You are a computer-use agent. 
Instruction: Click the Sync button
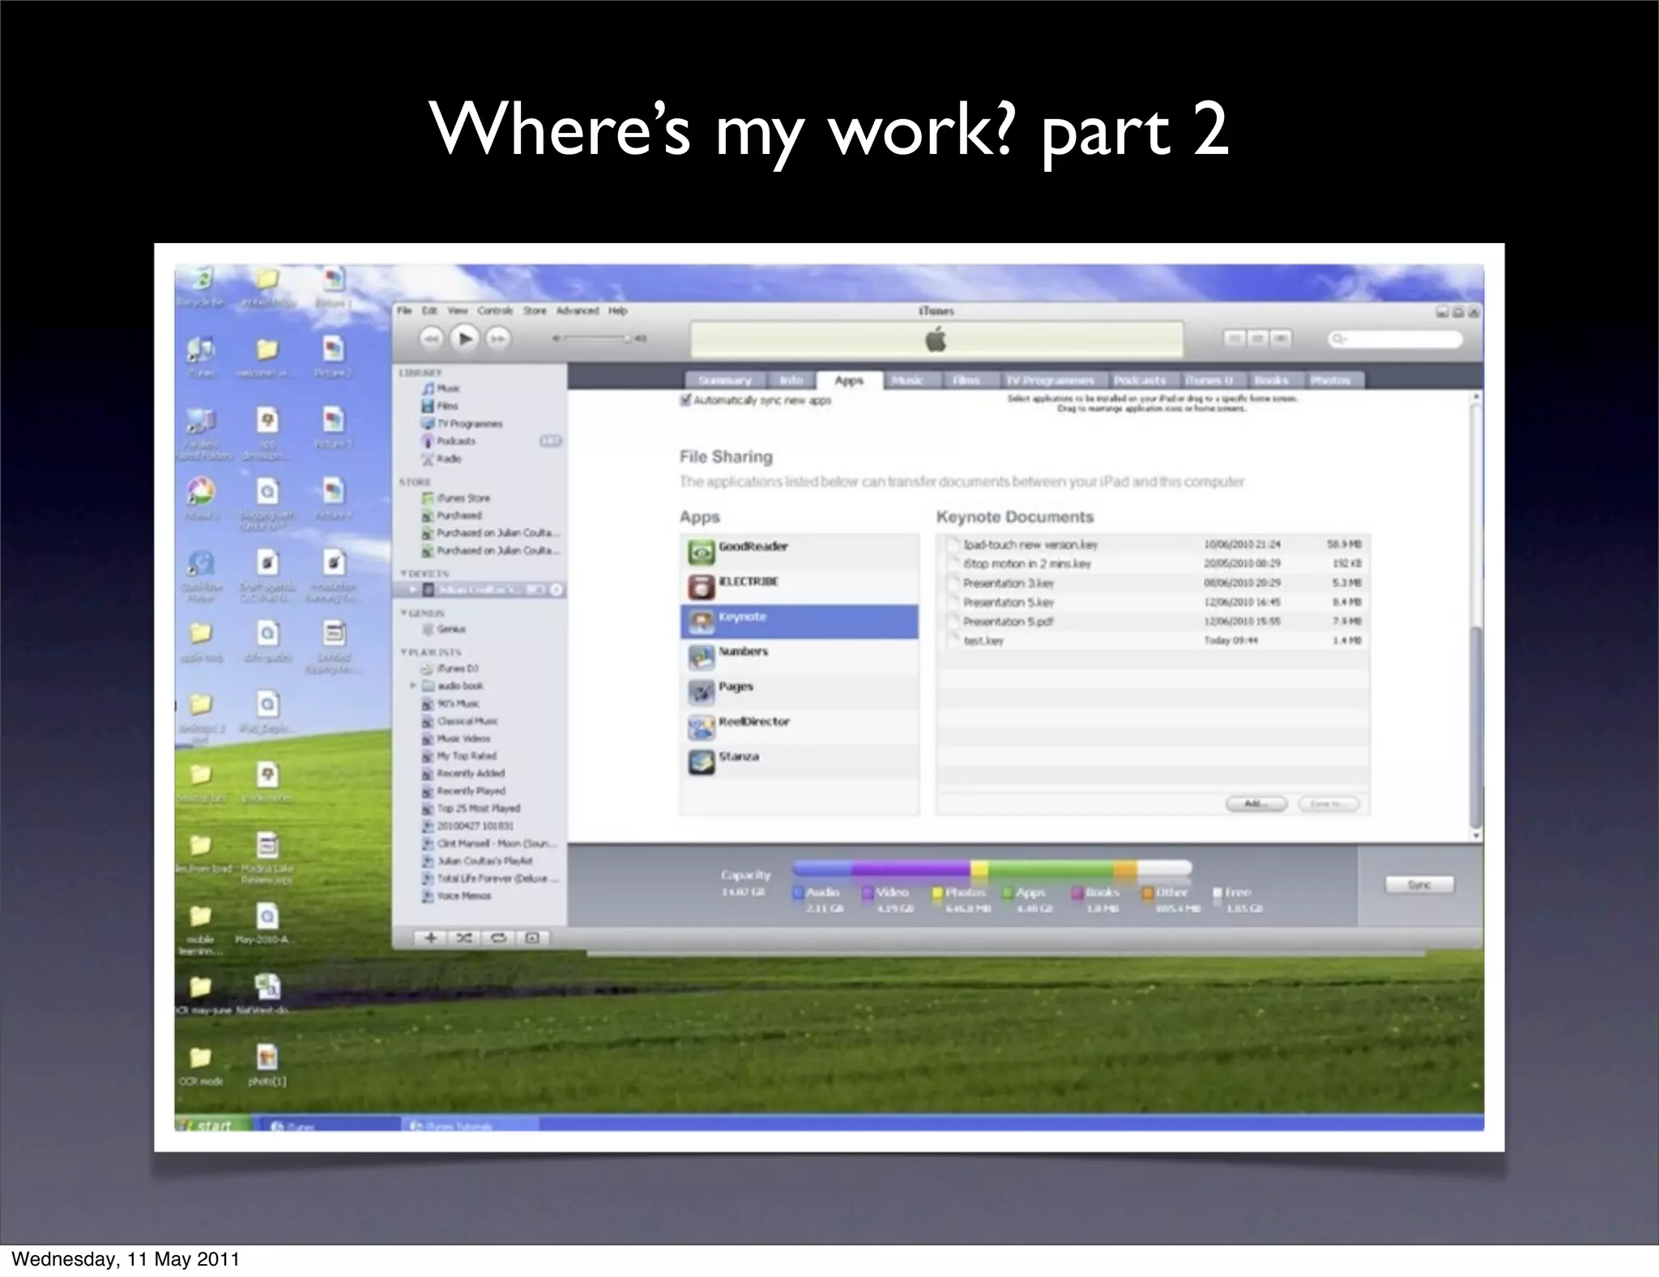[x=1419, y=885]
